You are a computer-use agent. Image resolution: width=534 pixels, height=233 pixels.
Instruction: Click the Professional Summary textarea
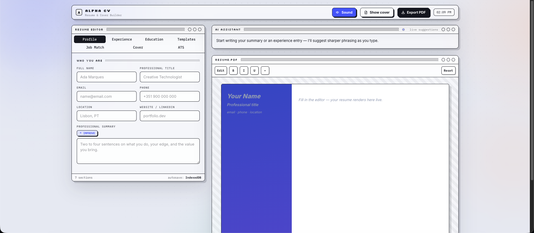[138, 151]
